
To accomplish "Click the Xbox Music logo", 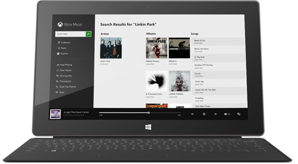I will click(70, 24).
